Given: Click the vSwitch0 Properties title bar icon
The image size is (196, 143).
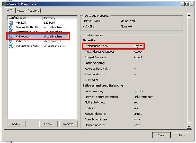Looking at the screenshot, I should (x=4, y=4).
